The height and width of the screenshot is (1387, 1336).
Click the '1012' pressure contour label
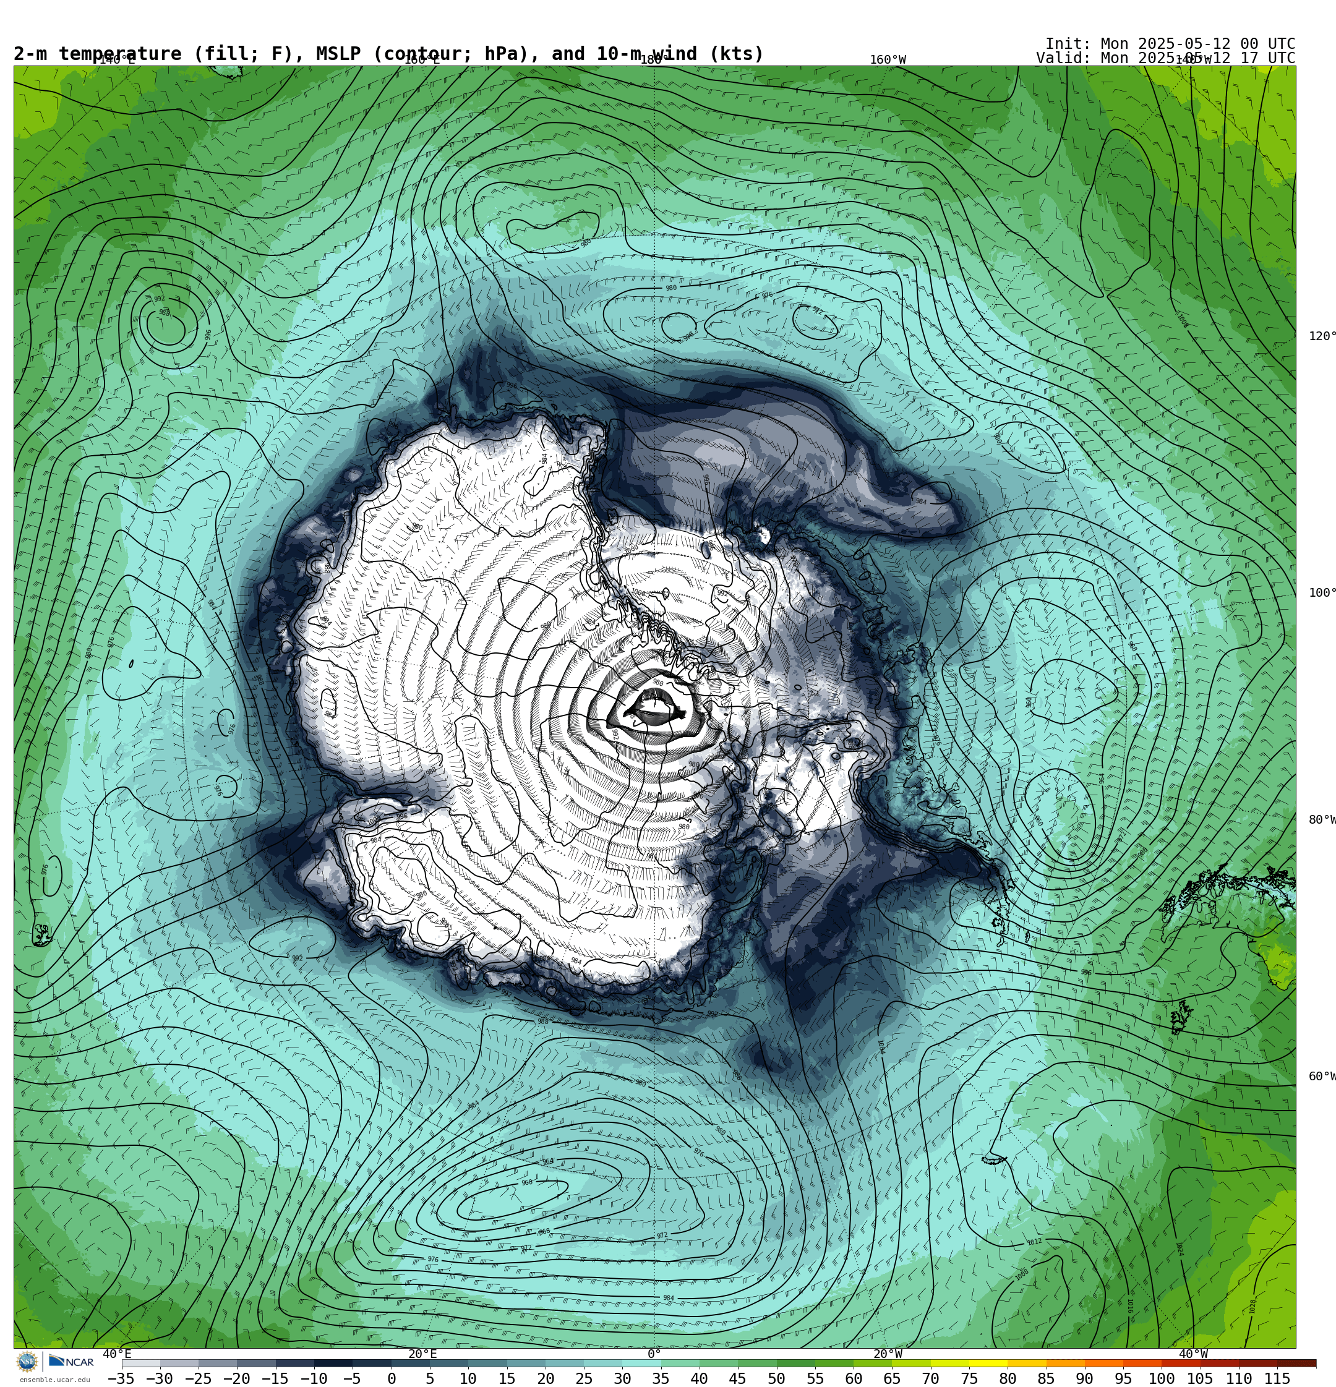tap(1034, 1241)
